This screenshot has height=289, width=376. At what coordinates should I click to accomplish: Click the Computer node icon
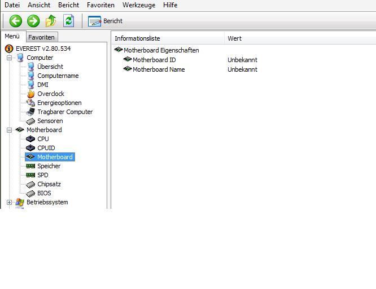(20, 58)
